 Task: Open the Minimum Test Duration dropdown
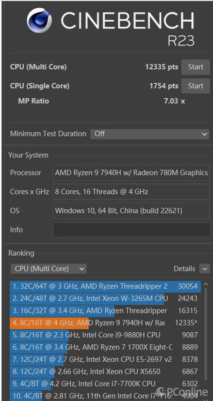[150, 134]
